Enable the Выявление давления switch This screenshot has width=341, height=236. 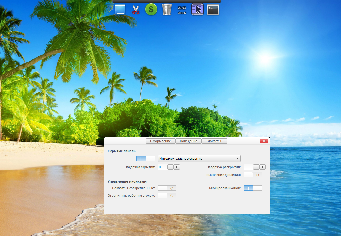point(253,175)
